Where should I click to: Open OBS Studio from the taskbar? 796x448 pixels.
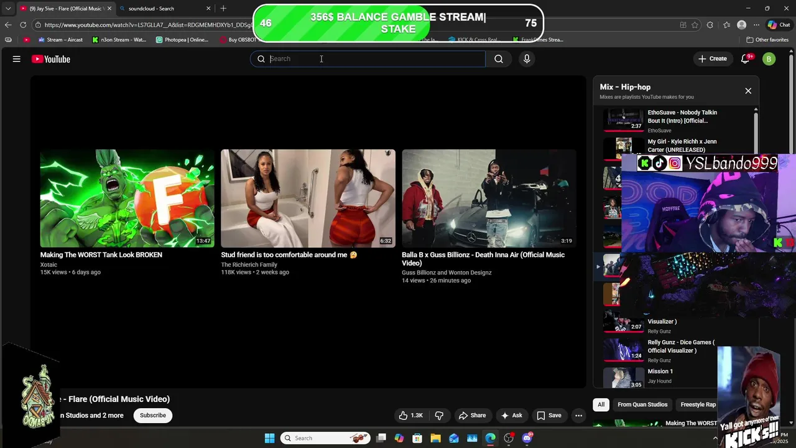(509, 438)
